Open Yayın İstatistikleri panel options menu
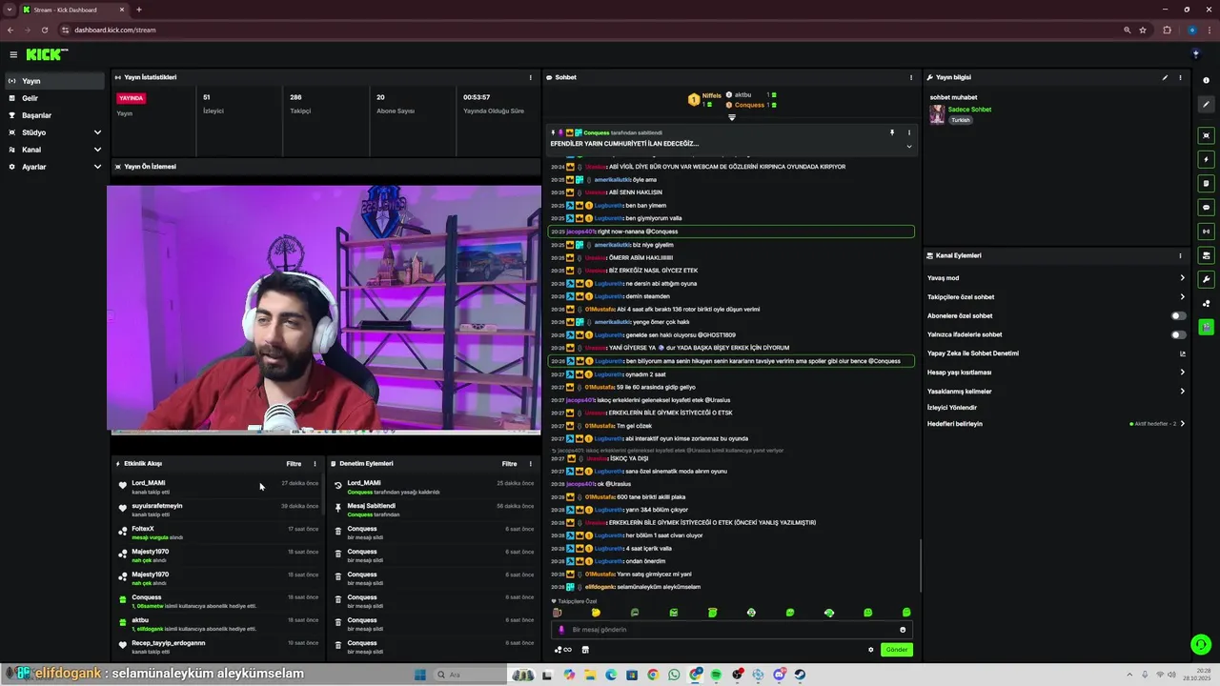 pyautogui.click(x=531, y=77)
